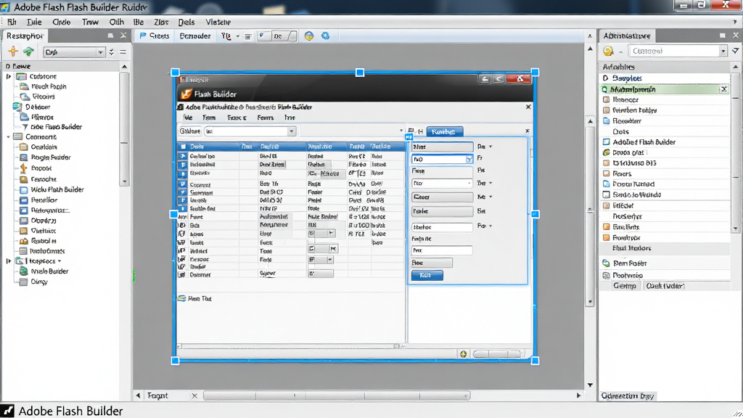
Task: Switch to the 'Bremoder' editor tab
Action: 194,36
